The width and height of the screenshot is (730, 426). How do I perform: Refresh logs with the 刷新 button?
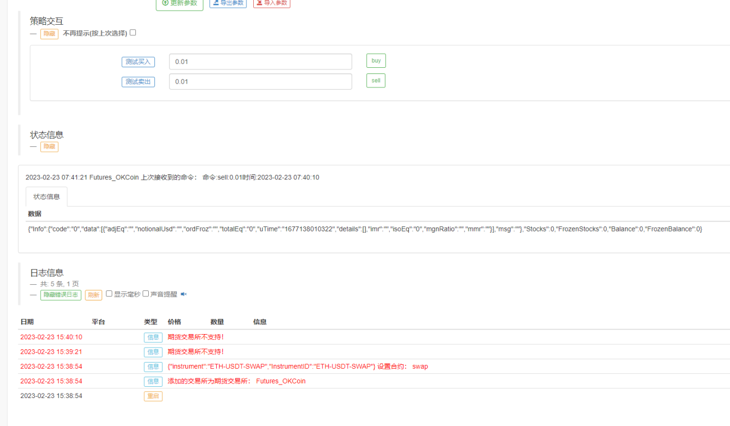[x=94, y=295]
